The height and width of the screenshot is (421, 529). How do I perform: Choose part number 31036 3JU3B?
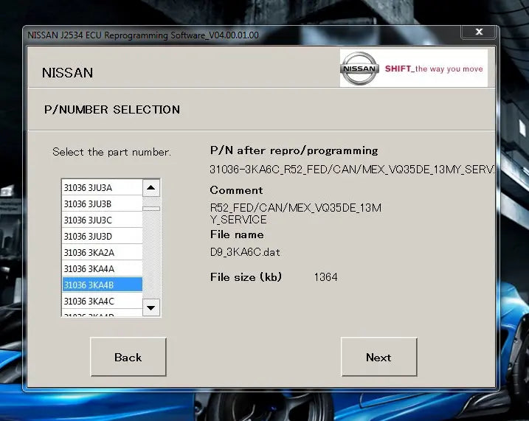[102, 204]
